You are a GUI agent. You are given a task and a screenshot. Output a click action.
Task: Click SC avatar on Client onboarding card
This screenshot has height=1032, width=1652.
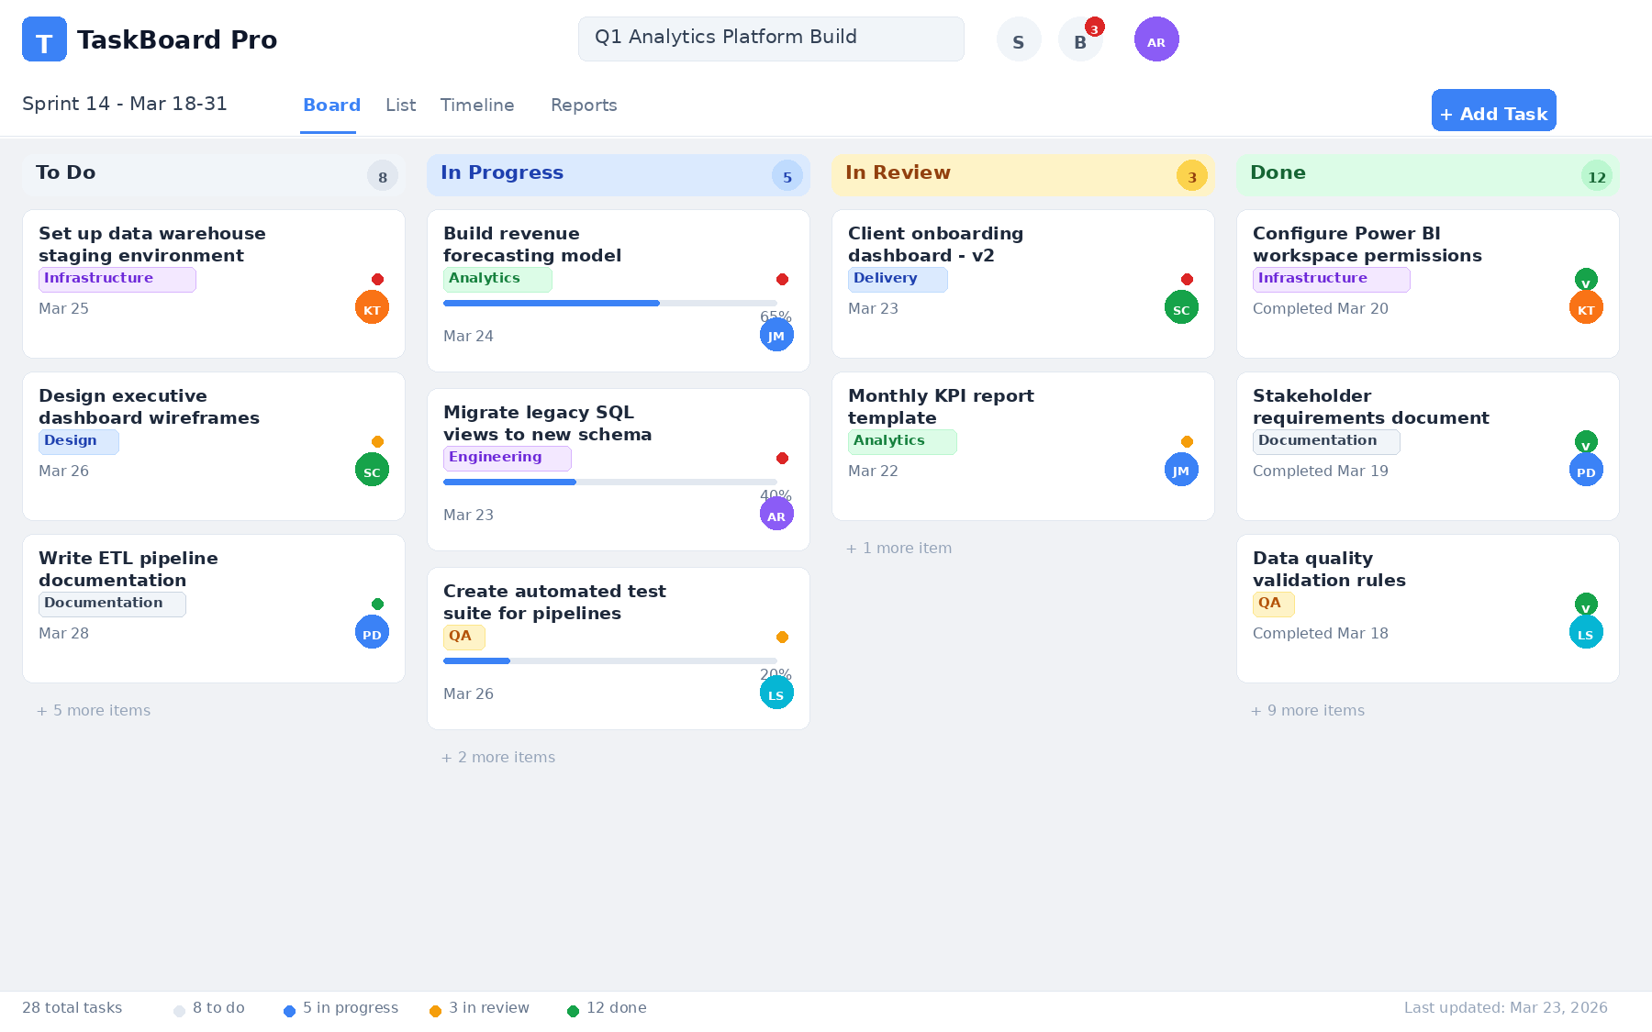coord(1181,307)
